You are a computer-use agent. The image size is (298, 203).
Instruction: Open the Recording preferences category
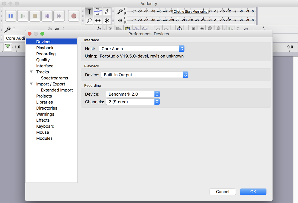coord(46,54)
